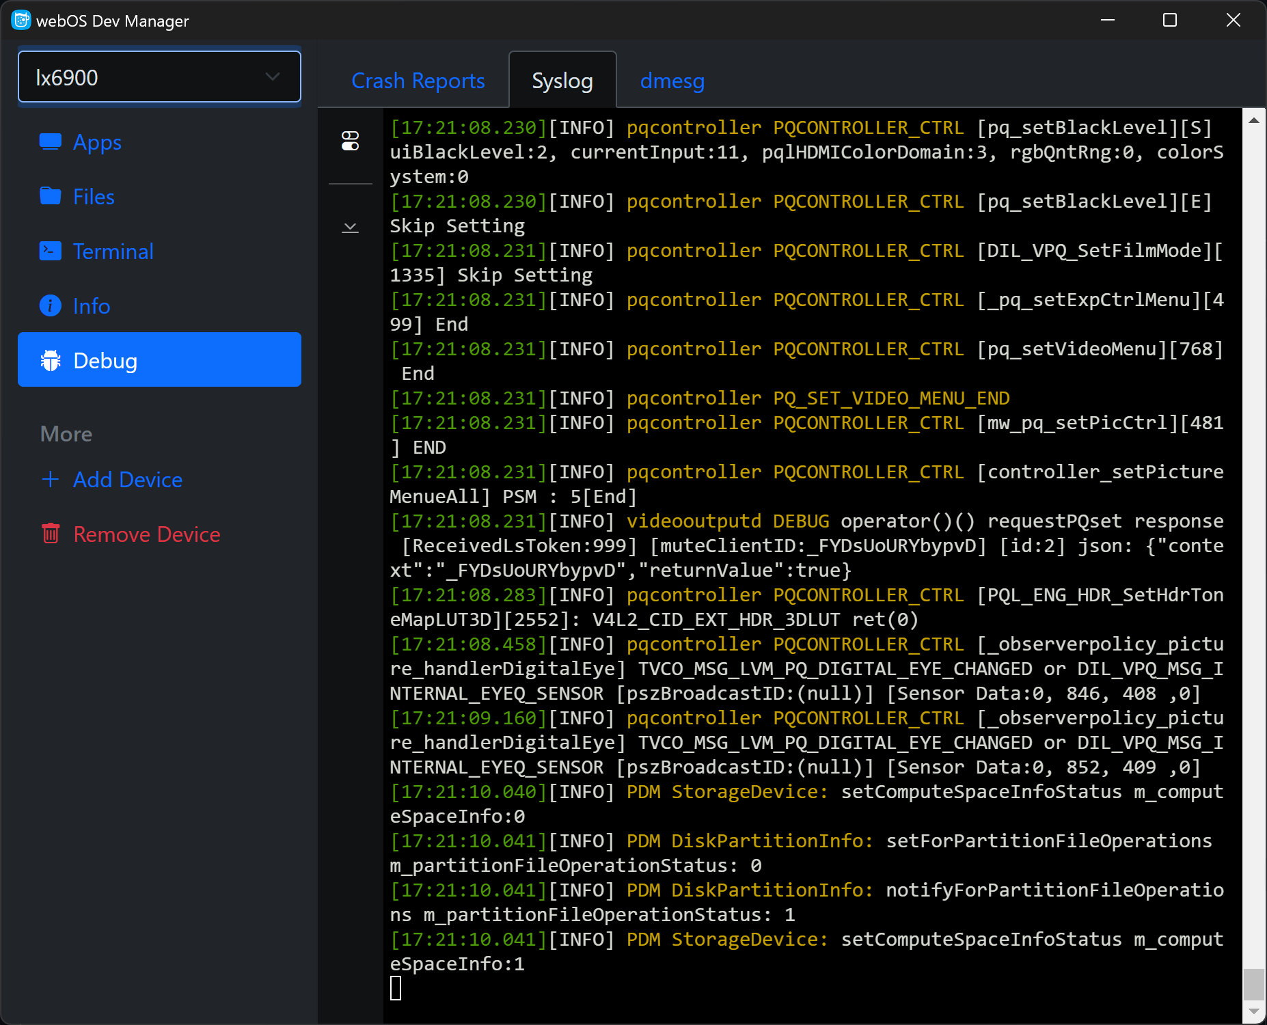1267x1025 pixels.
Task: Open the dmesg tab
Action: pos(672,81)
